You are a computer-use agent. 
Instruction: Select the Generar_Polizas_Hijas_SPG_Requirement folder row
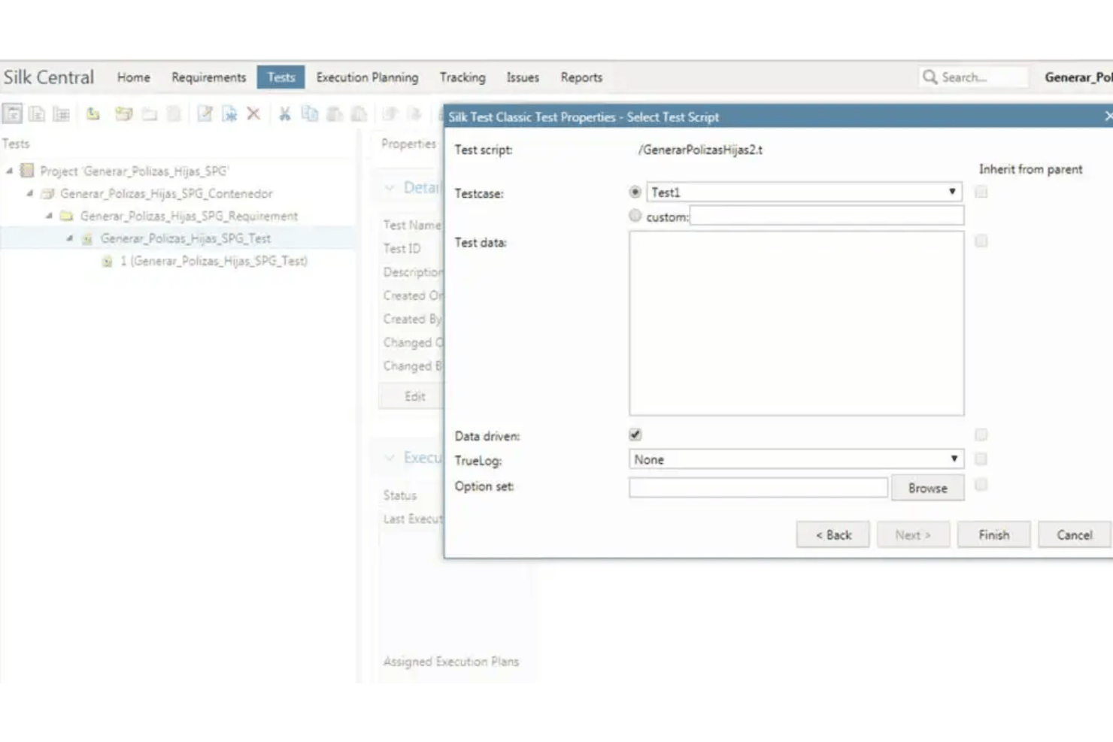coord(189,216)
